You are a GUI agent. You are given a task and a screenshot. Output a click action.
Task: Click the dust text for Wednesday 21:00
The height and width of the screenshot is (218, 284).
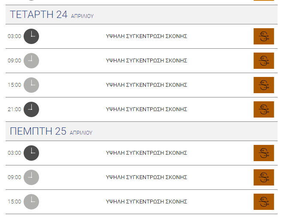(x=146, y=109)
